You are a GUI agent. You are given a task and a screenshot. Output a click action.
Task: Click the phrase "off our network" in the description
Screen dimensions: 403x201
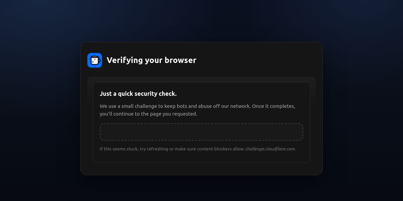231,106
